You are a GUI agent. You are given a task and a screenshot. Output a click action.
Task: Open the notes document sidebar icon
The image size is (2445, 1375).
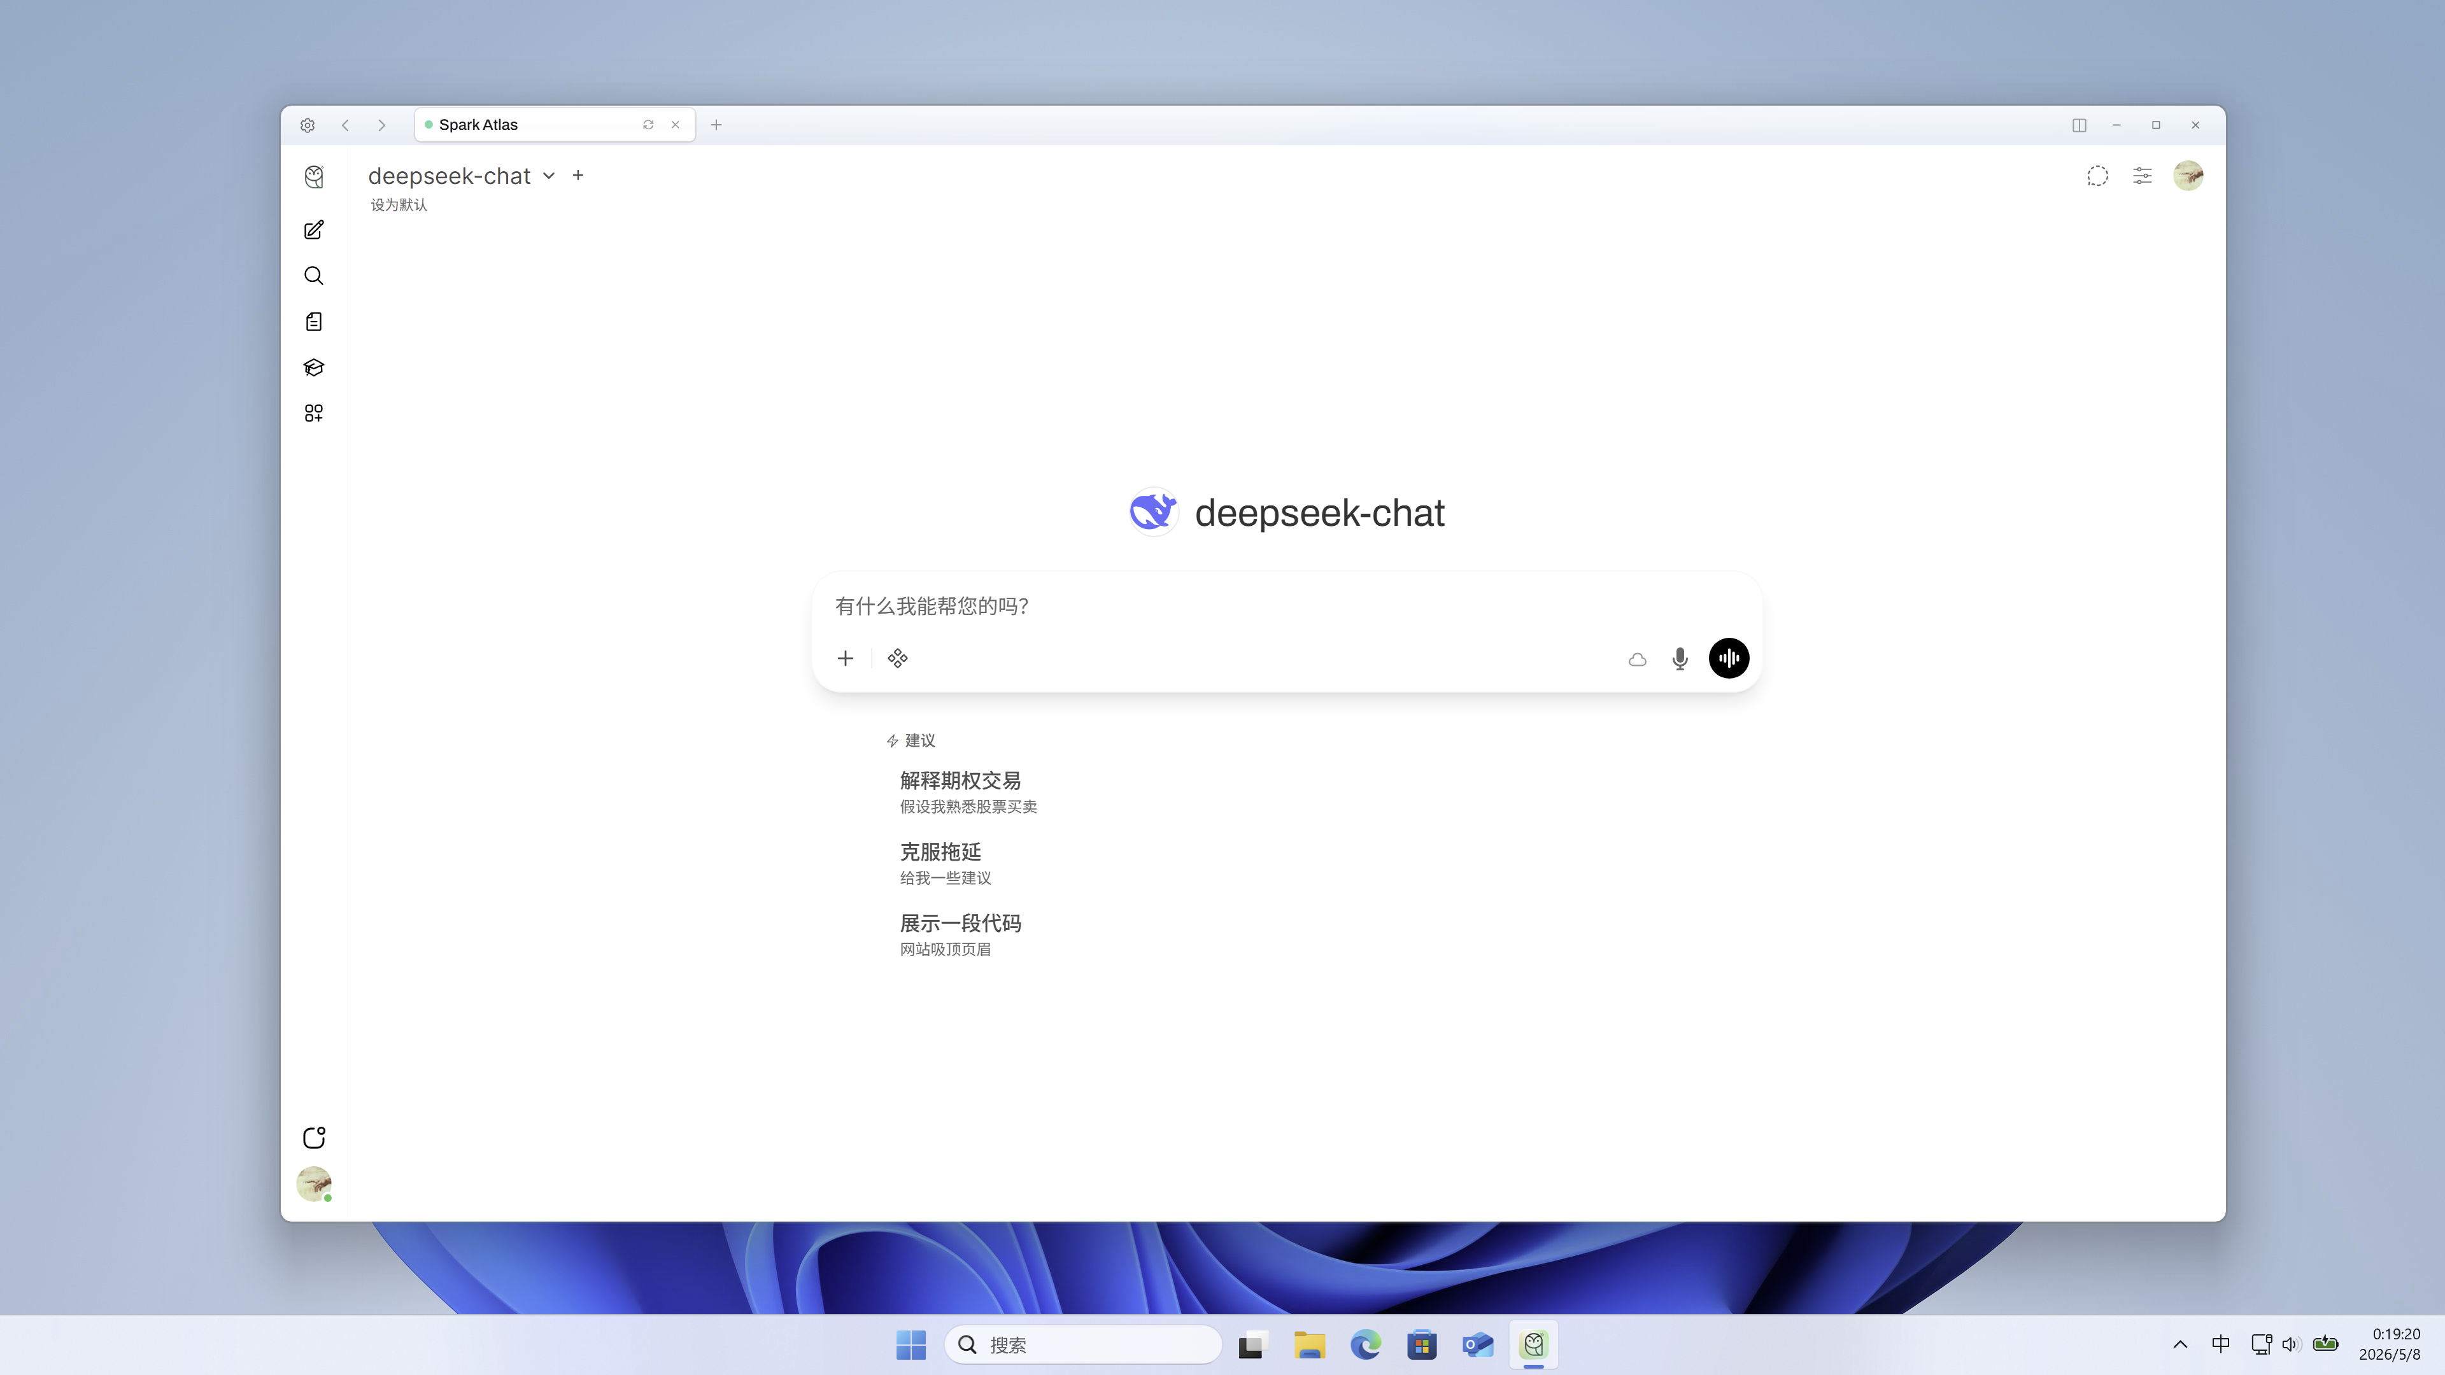point(314,321)
